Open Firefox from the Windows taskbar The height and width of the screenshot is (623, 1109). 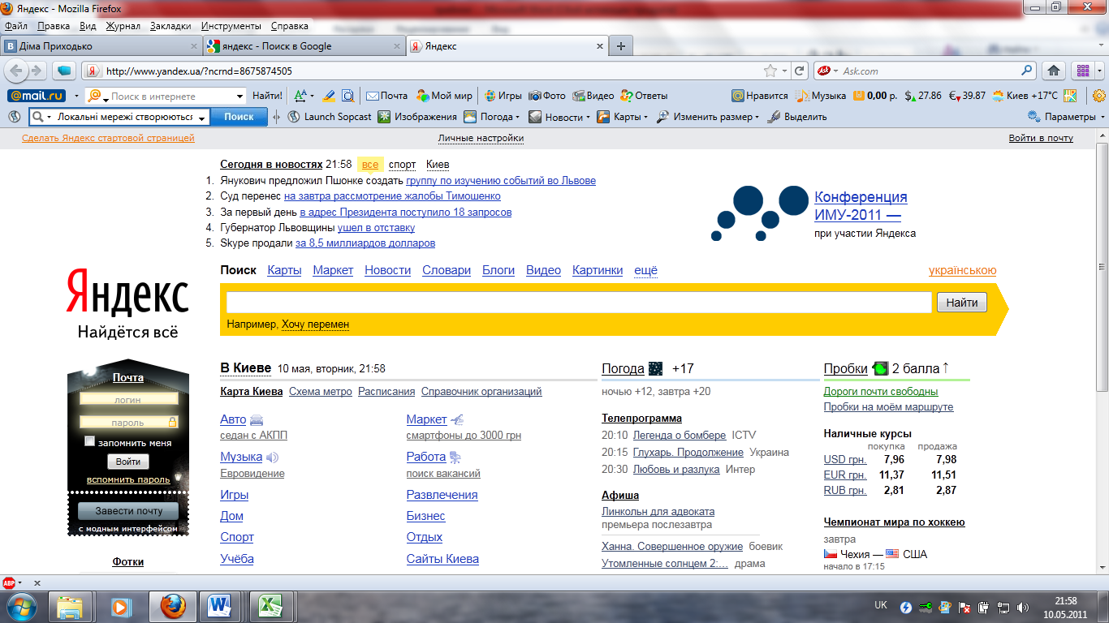pos(173,606)
